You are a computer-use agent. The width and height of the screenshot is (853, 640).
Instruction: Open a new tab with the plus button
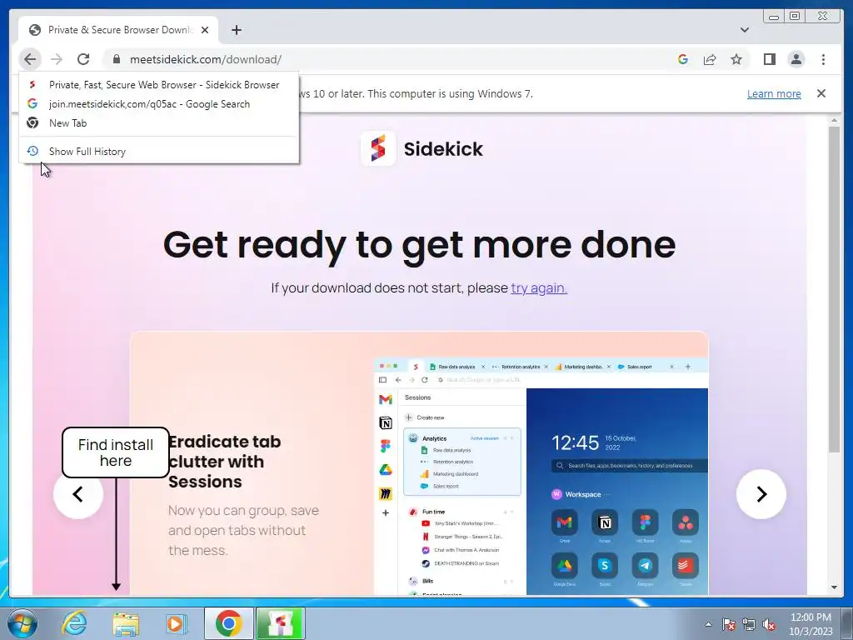click(236, 30)
